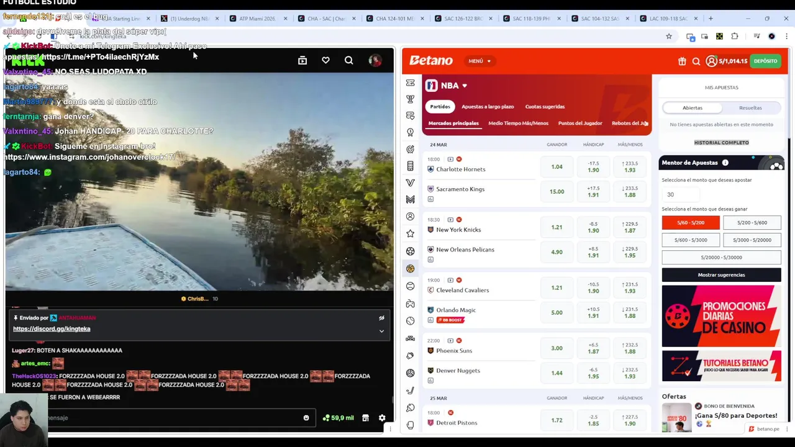Image resolution: width=795 pixels, height=447 pixels.
Task: Expand the pinned Discord message chevron
Action: 381,331
